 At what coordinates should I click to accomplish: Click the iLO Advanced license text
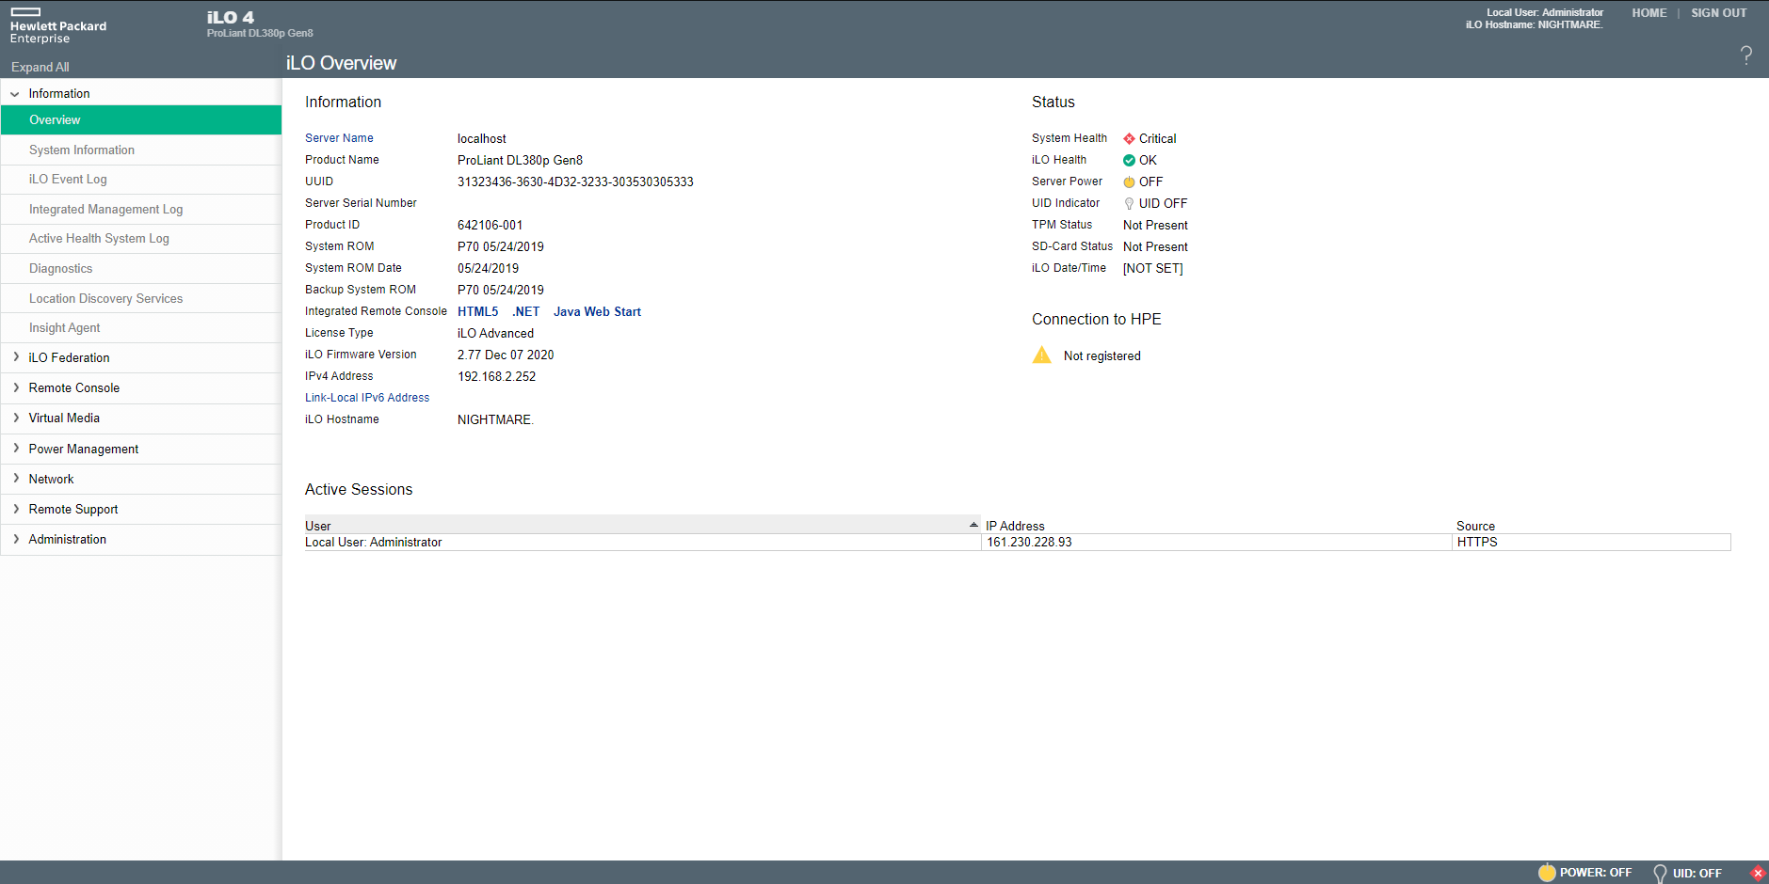tap(495, 333)
